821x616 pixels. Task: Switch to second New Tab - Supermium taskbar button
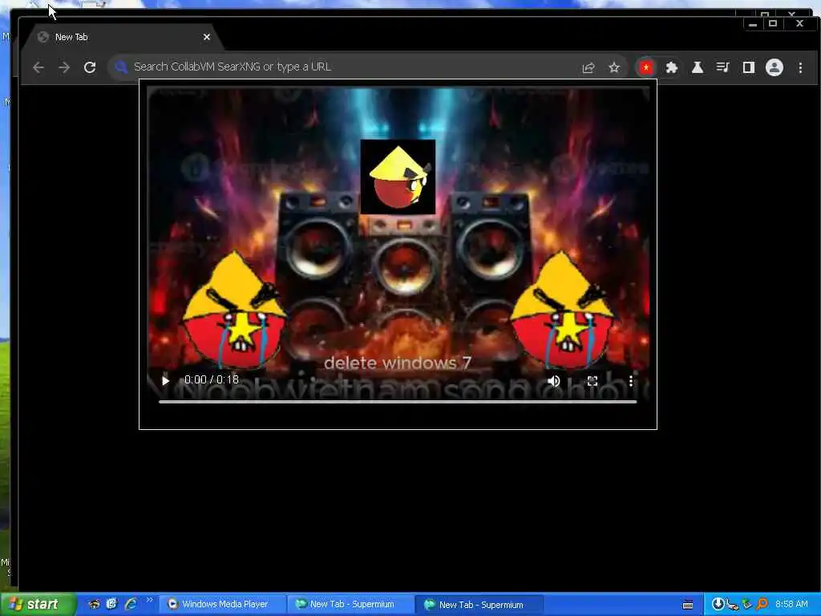coord(479,605)
